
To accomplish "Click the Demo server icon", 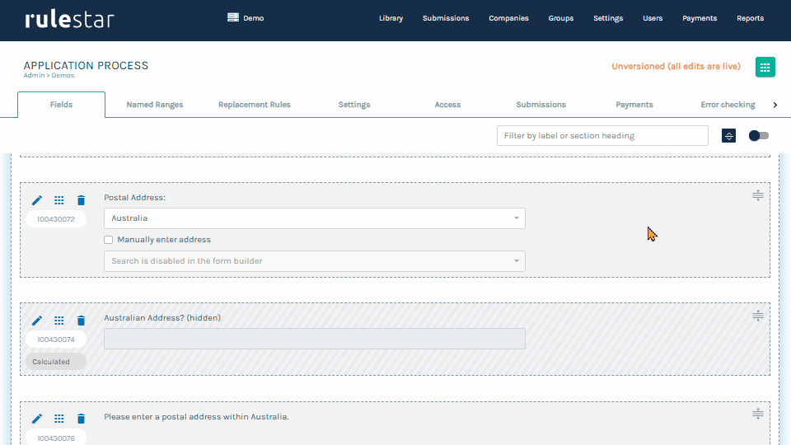I will (x=233, y=17).
